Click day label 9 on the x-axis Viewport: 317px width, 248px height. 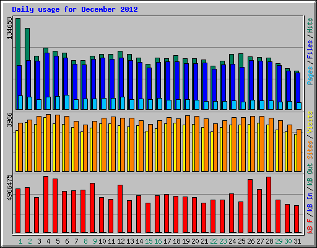(95, 241)
